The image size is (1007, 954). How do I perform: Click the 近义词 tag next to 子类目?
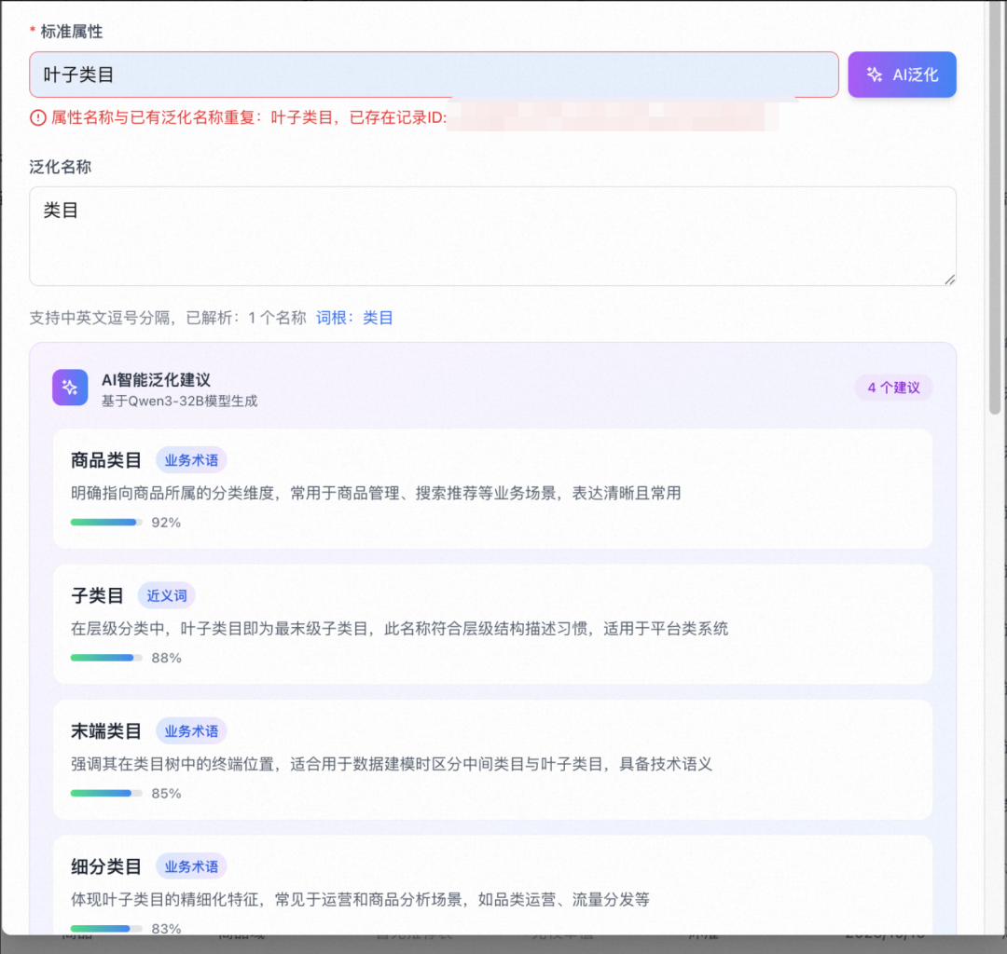click(x=165, y=594)
